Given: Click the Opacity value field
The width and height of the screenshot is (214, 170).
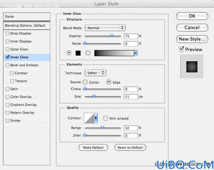Looking at the screenshot, I should (x=131, y=36).
